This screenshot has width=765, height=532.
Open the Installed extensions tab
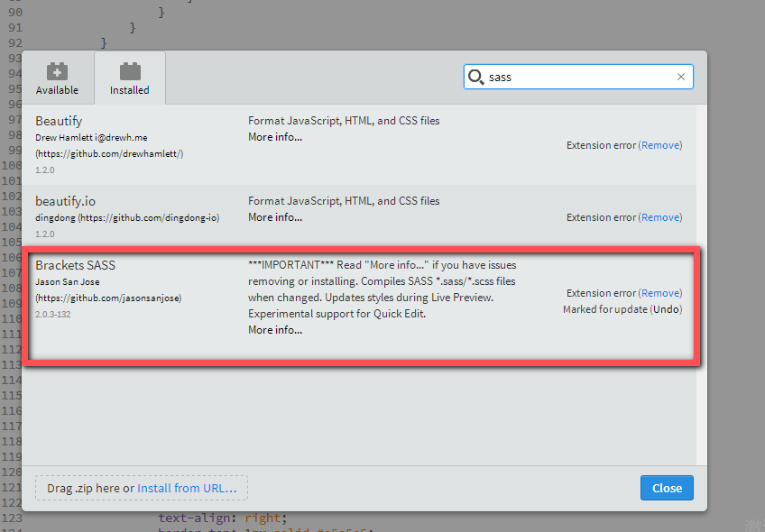tap(130, 78)
